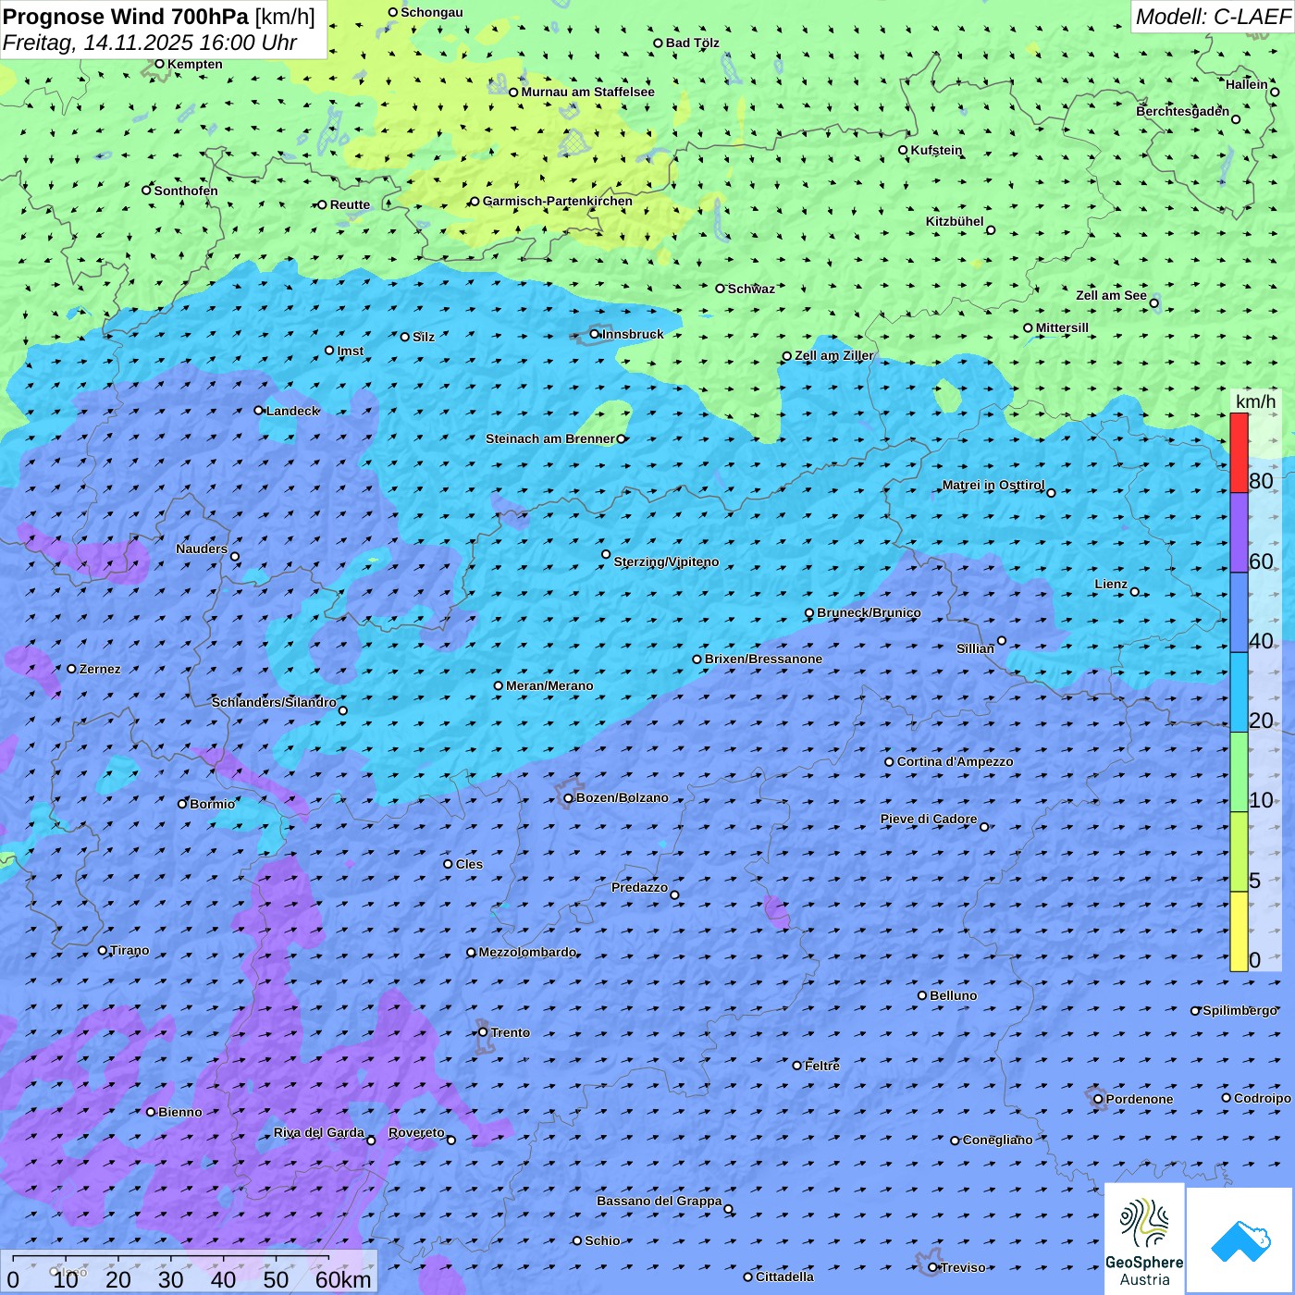Click the Zell am Ziller label
This screenshot has width=1295, height=1295.
pyautogui.click(x=833, y=355)
